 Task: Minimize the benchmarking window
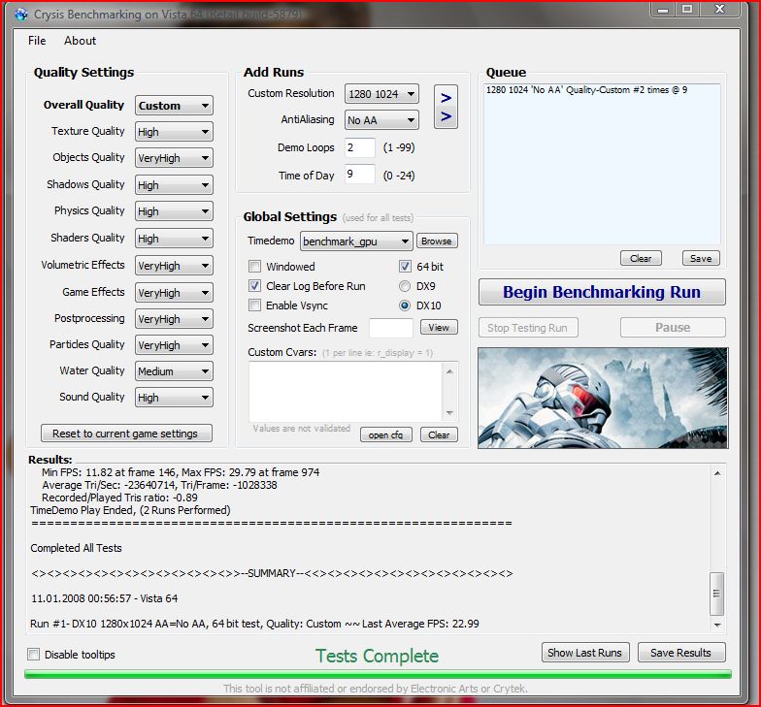point(663,10)
